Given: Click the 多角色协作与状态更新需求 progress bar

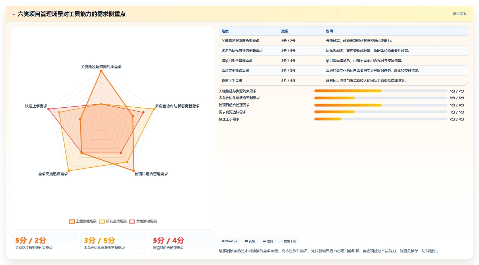Looking at the screenshot, I should (381, 98).
